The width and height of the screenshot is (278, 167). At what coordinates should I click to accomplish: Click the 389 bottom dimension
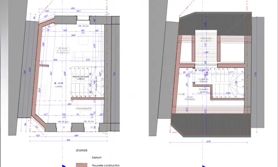77,136
